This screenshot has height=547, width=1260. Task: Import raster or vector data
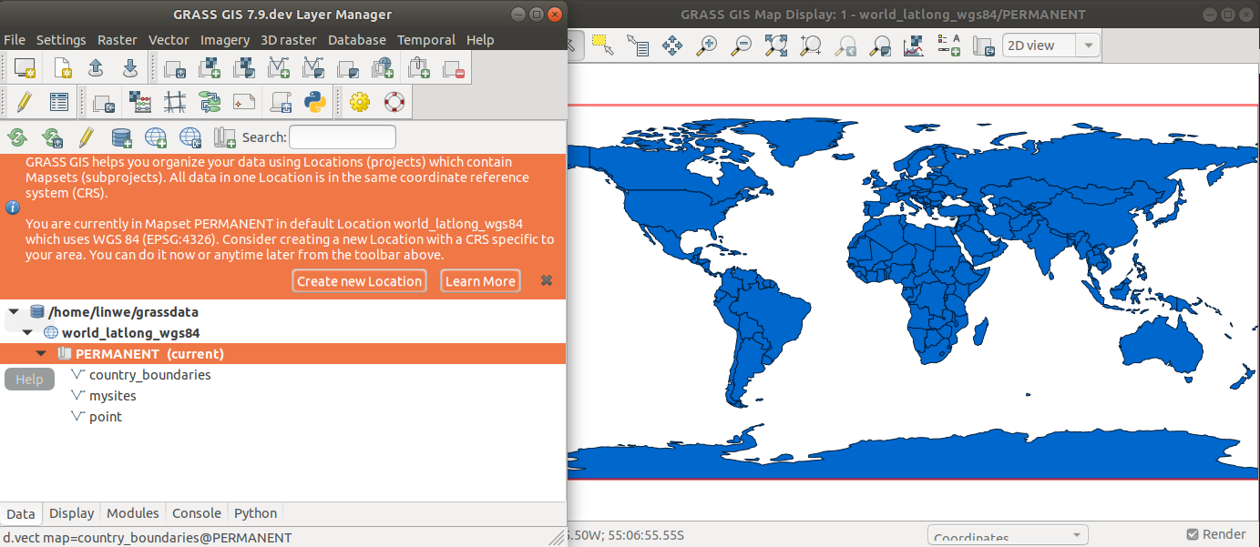pos(103,102)
